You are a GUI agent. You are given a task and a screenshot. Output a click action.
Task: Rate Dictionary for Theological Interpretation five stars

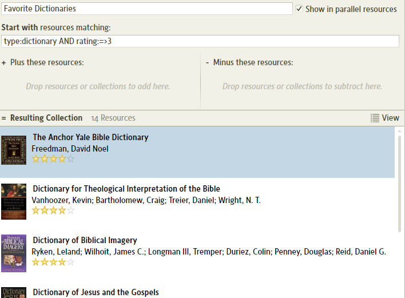tap(70, 210)
